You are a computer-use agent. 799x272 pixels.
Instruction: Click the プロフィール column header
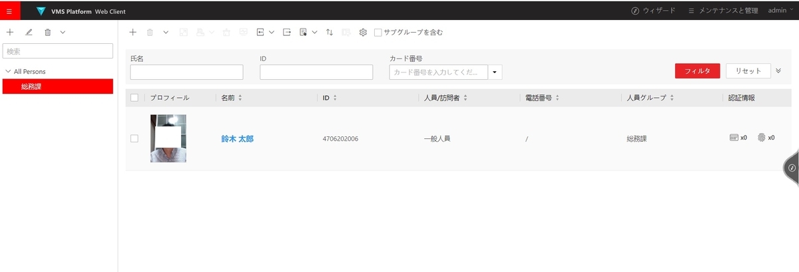[x=170, y=98]
